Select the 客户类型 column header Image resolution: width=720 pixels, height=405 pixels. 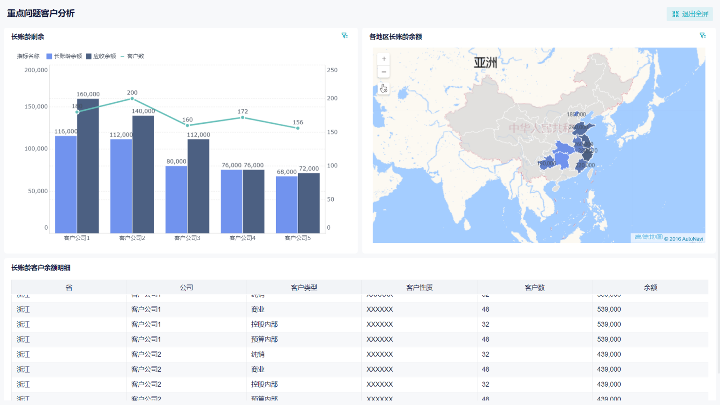tap(304, 287)
